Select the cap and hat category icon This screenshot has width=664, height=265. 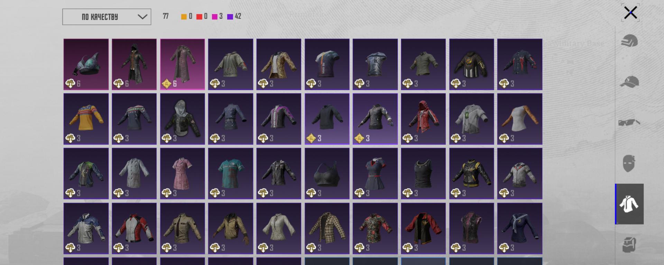629,82
